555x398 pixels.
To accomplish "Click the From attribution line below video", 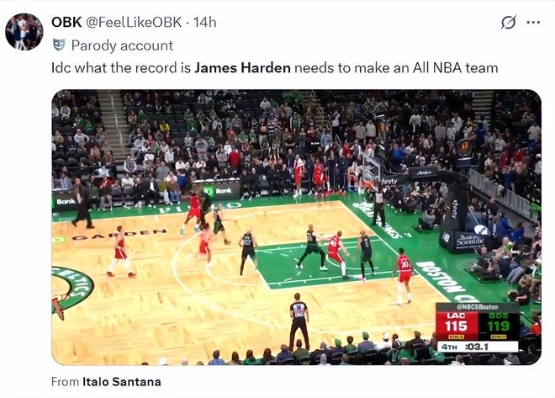I will [106, 382].
